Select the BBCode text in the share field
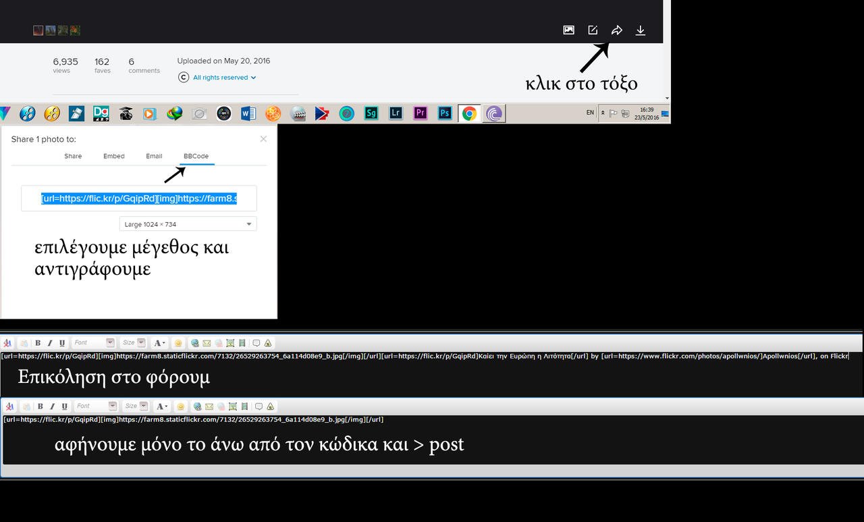 click(x=138, y=198)
